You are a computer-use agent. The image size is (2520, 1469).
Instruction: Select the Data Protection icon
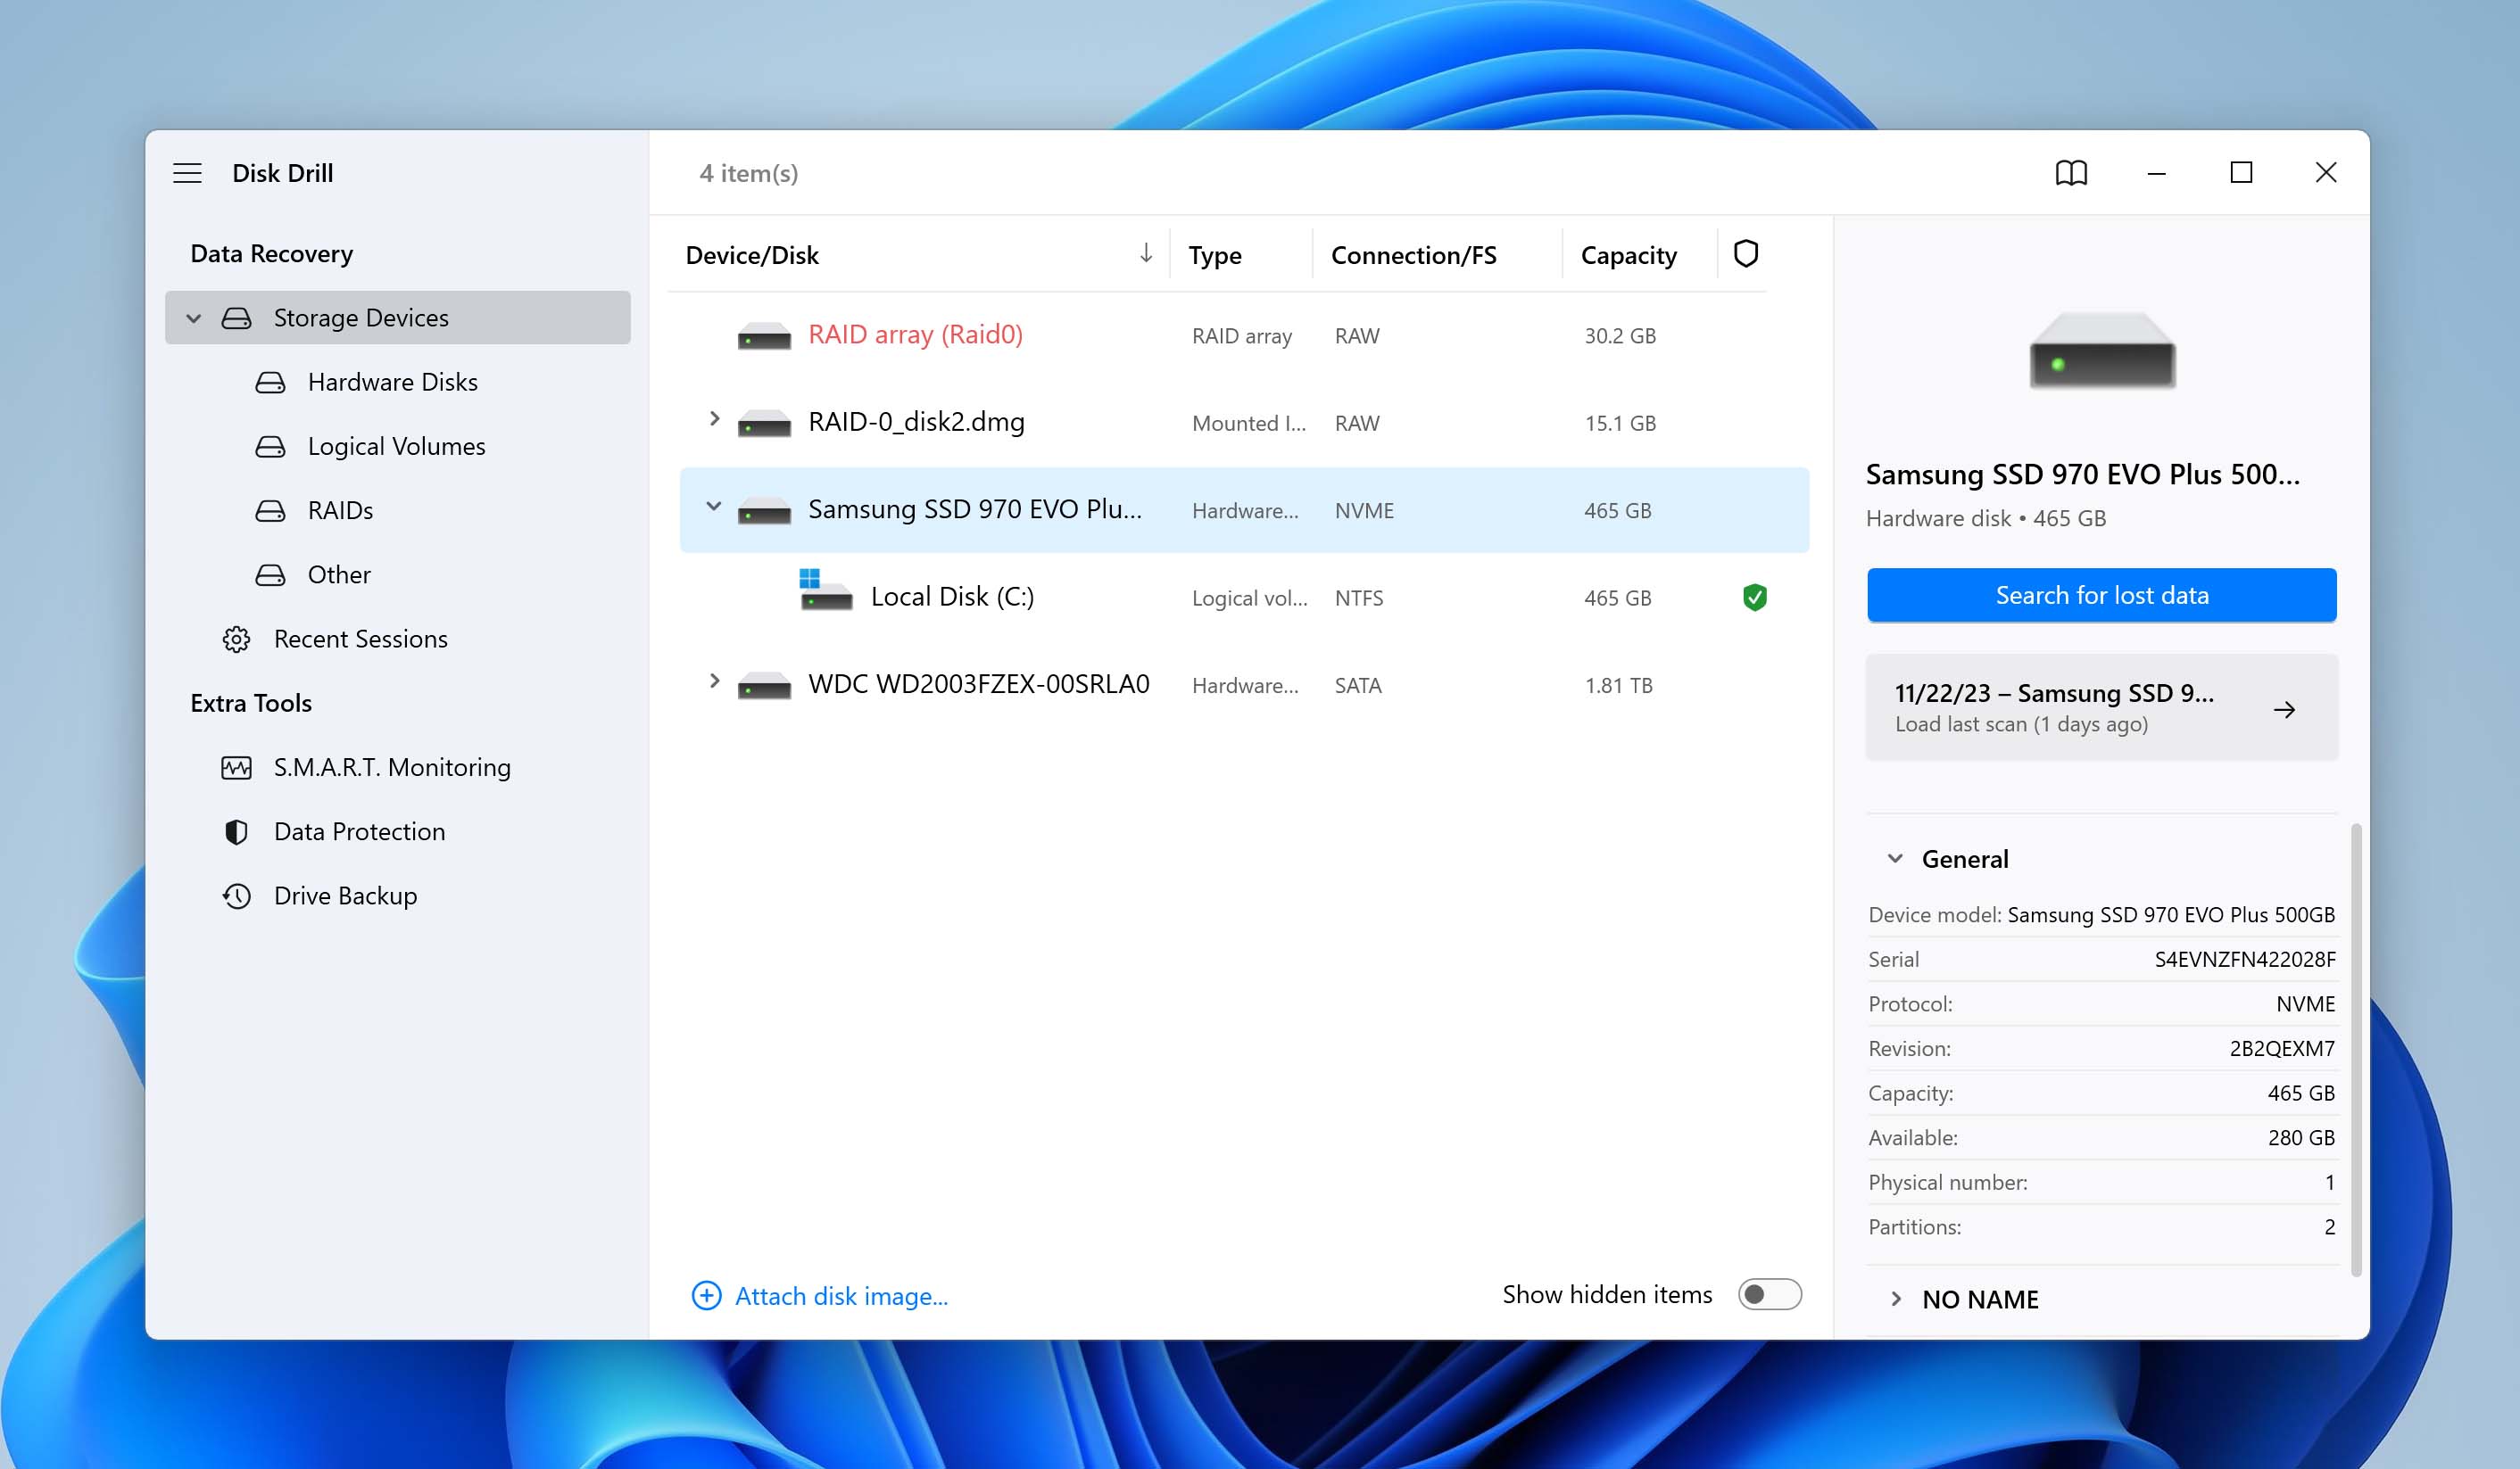(x=236, y=830)
